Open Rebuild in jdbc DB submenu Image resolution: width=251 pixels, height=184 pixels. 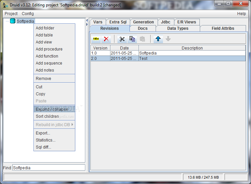(x=55, y=125)
